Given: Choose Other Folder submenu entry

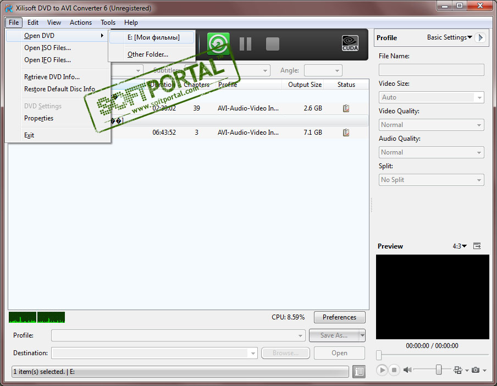Looking at the screenshot, I should click(152, 54).
